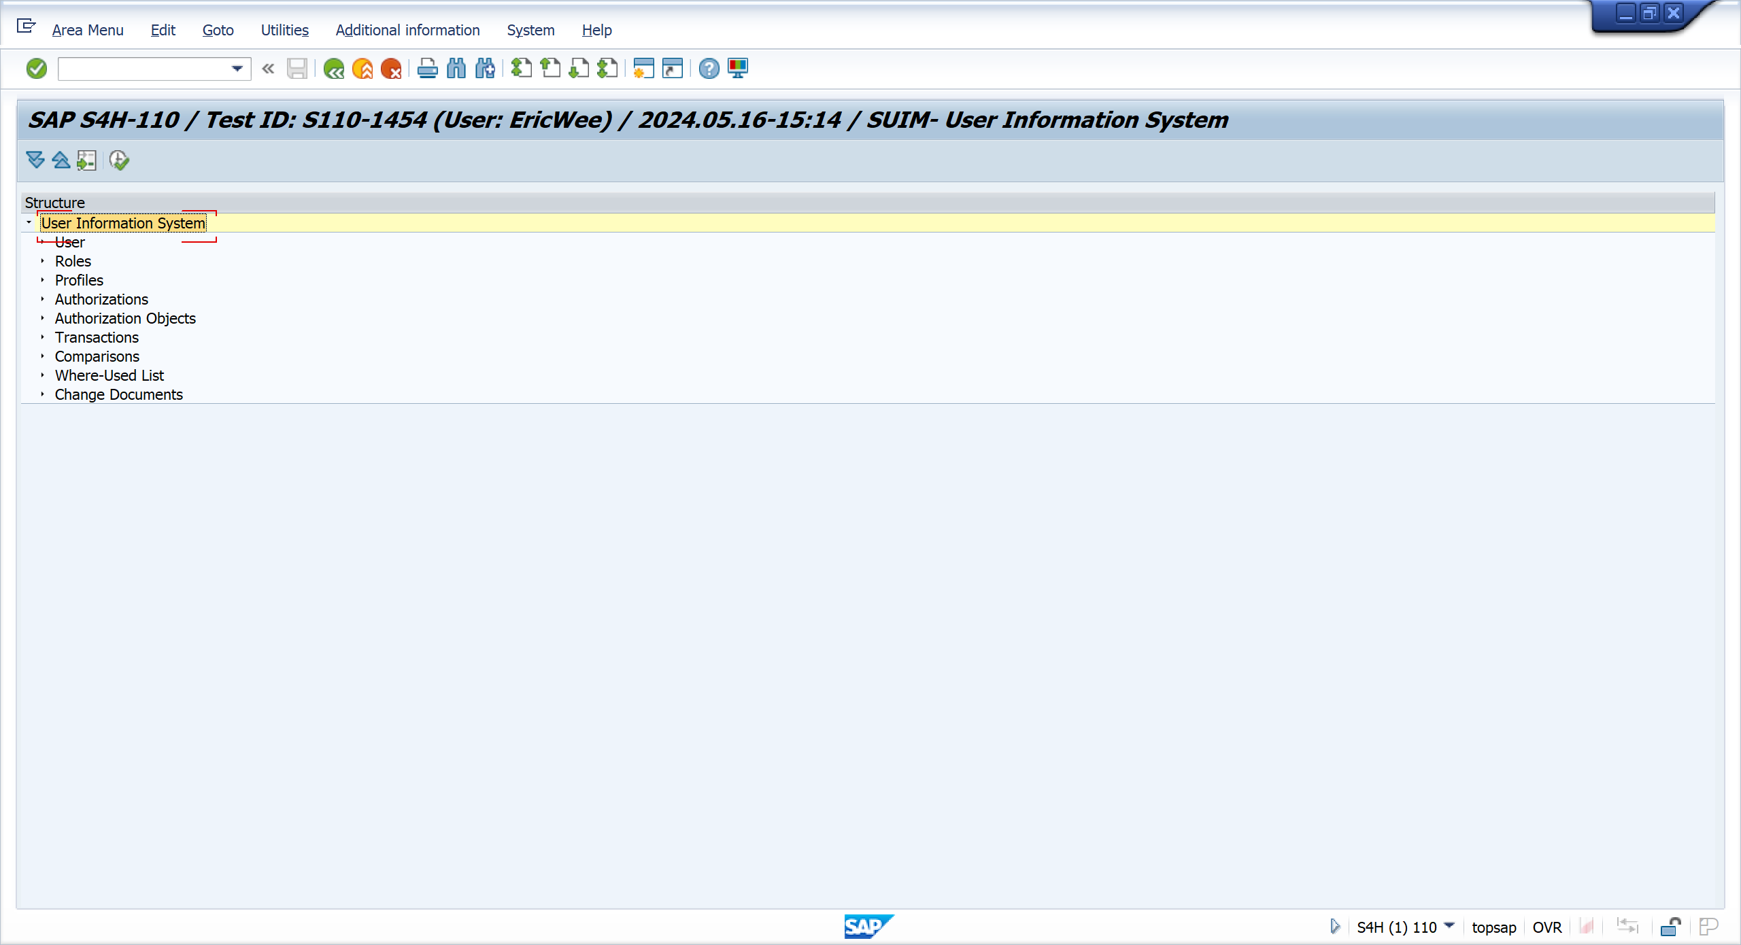
Task: Click into the transaction command field
Action: 143,69
